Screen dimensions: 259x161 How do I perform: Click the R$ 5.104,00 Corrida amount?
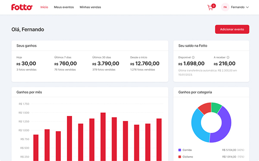pyautogui.click(x=229, y=150)
